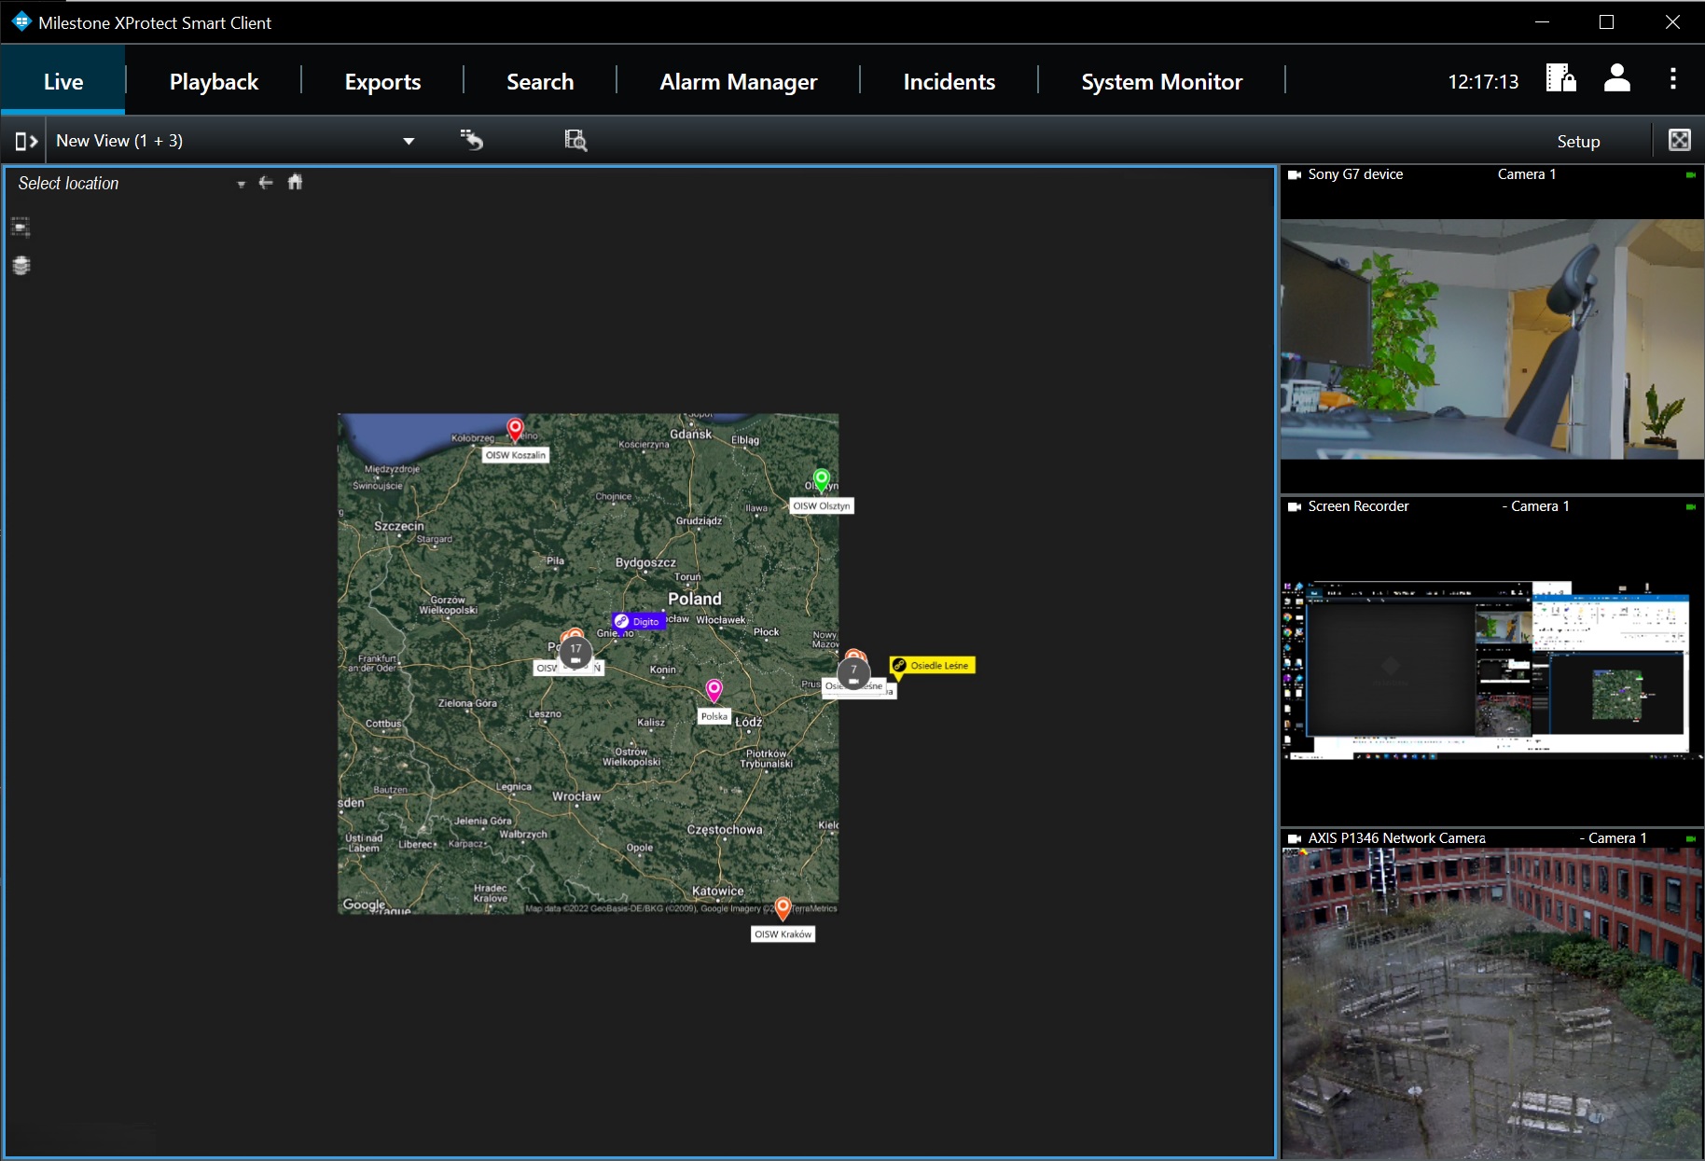Follow the yellow Osiedle Leśne link
Image resolution: width=1705 pixels, height=1161 pixels.
click(x=932, y=665)
